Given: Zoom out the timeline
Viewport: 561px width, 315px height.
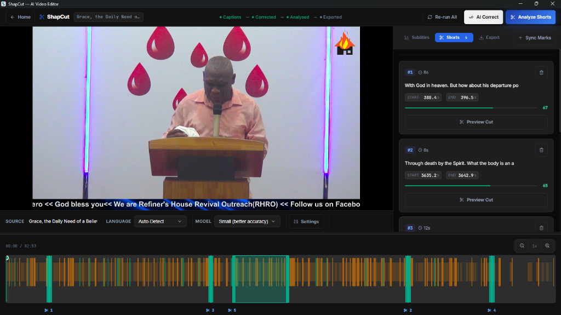Looking at the screenshot, I should pos(522,246).
